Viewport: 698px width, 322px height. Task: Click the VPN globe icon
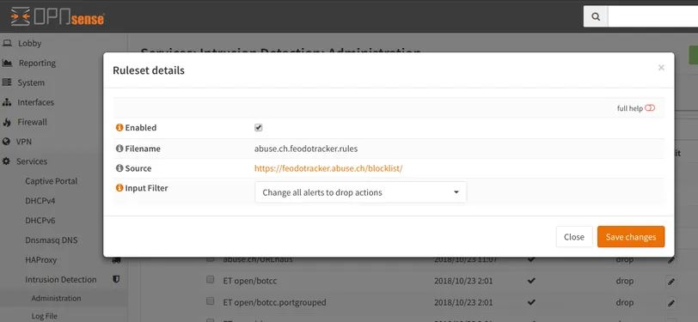pos(6,142)
